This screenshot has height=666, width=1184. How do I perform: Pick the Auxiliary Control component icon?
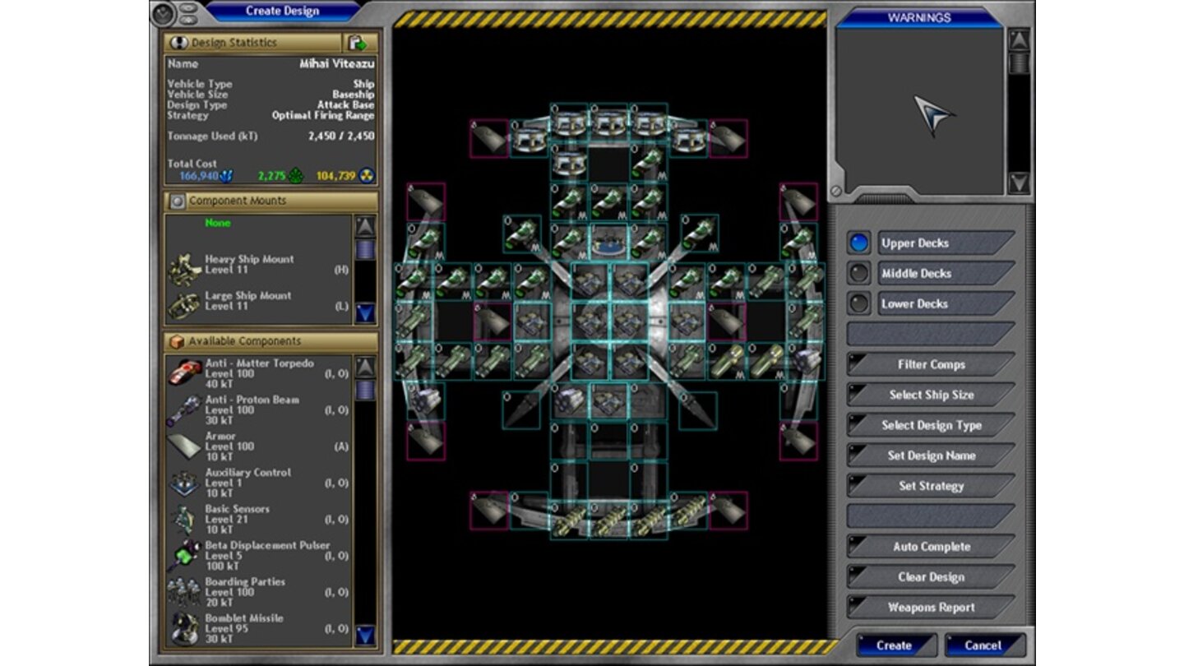(x=184, y=483)
